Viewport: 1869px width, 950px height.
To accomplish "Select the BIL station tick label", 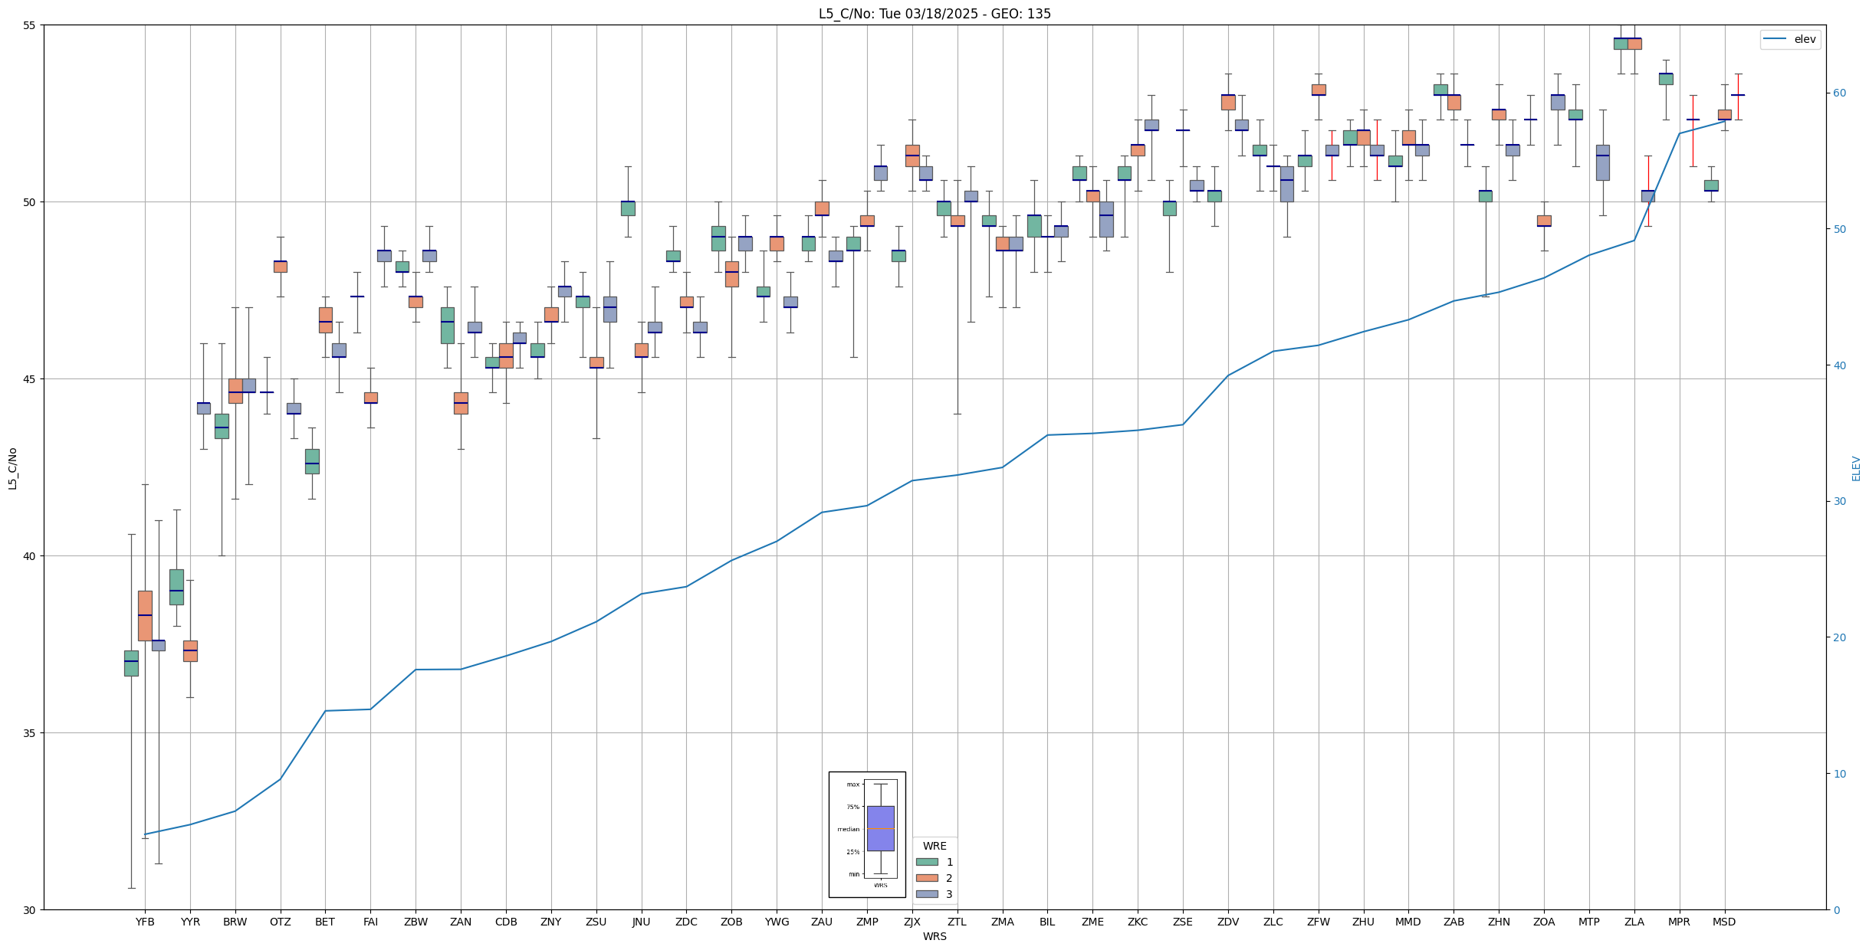I will [1047, 922].
